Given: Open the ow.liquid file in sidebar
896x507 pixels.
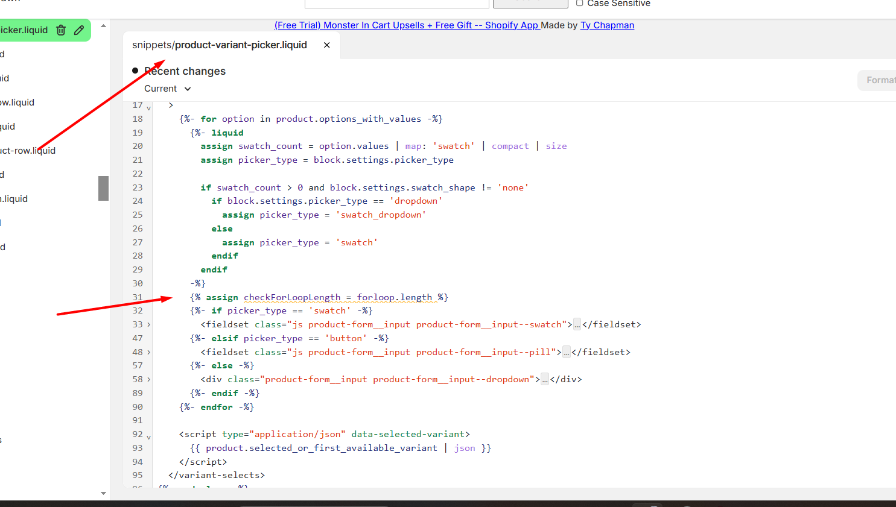Looking at the screenshot, I should [17, 102].
